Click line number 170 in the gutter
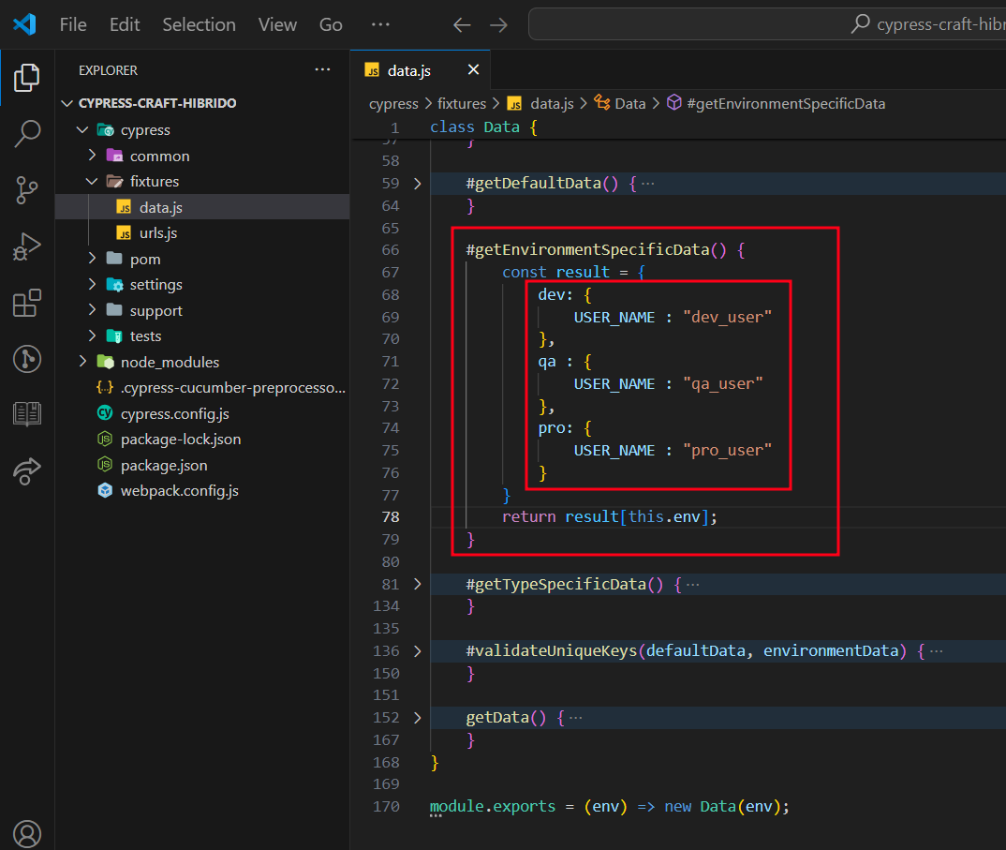 coord(386,807)
